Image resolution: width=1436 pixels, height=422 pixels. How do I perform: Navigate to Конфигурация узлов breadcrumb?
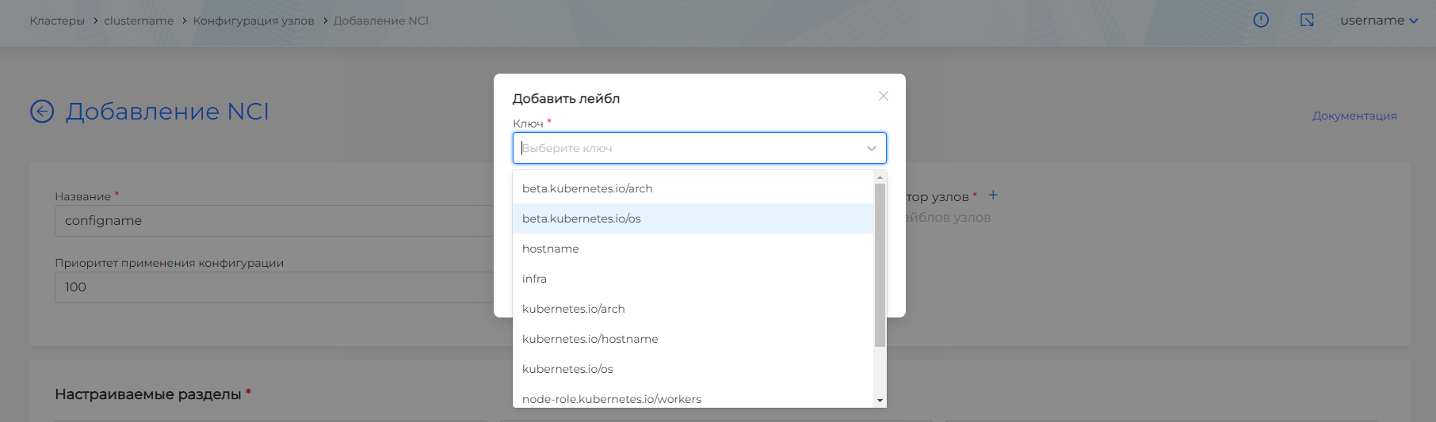pyautogui.click(x=254, y=21)
